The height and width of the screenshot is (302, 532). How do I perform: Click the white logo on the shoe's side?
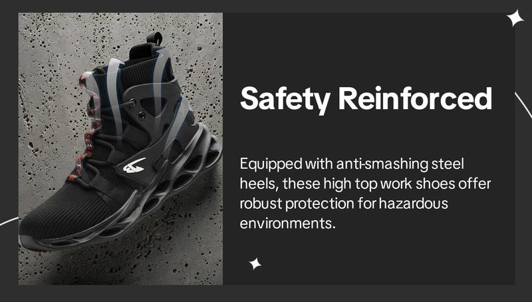(x=134, y=166)
